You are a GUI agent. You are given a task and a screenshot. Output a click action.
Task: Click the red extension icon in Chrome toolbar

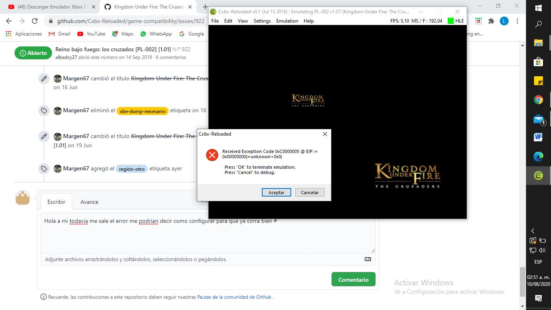(x=478, y=21)
